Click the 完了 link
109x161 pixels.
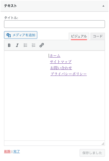point(16,151)
